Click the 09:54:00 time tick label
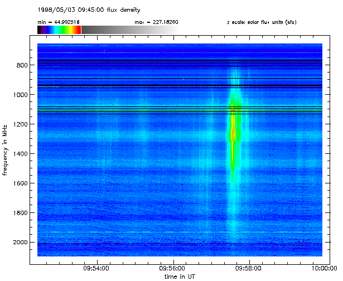 click(96, 268)
